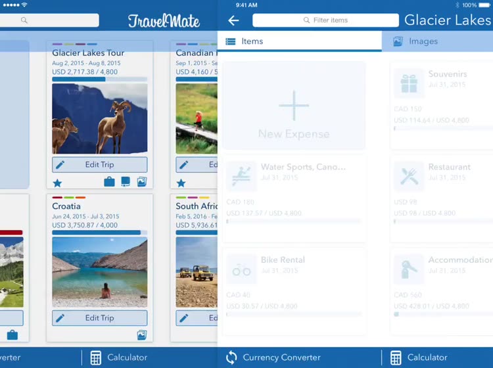
Task: Open the Water Sports canoe icon
Action: pyautogui.click(x=241, y=176)
